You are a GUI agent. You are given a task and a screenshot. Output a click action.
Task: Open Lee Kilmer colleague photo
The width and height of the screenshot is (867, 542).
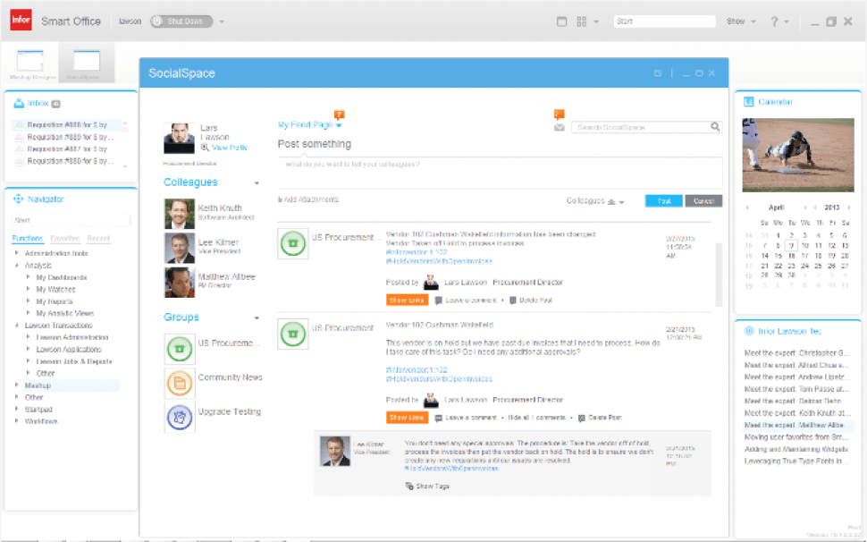point(180,248)
